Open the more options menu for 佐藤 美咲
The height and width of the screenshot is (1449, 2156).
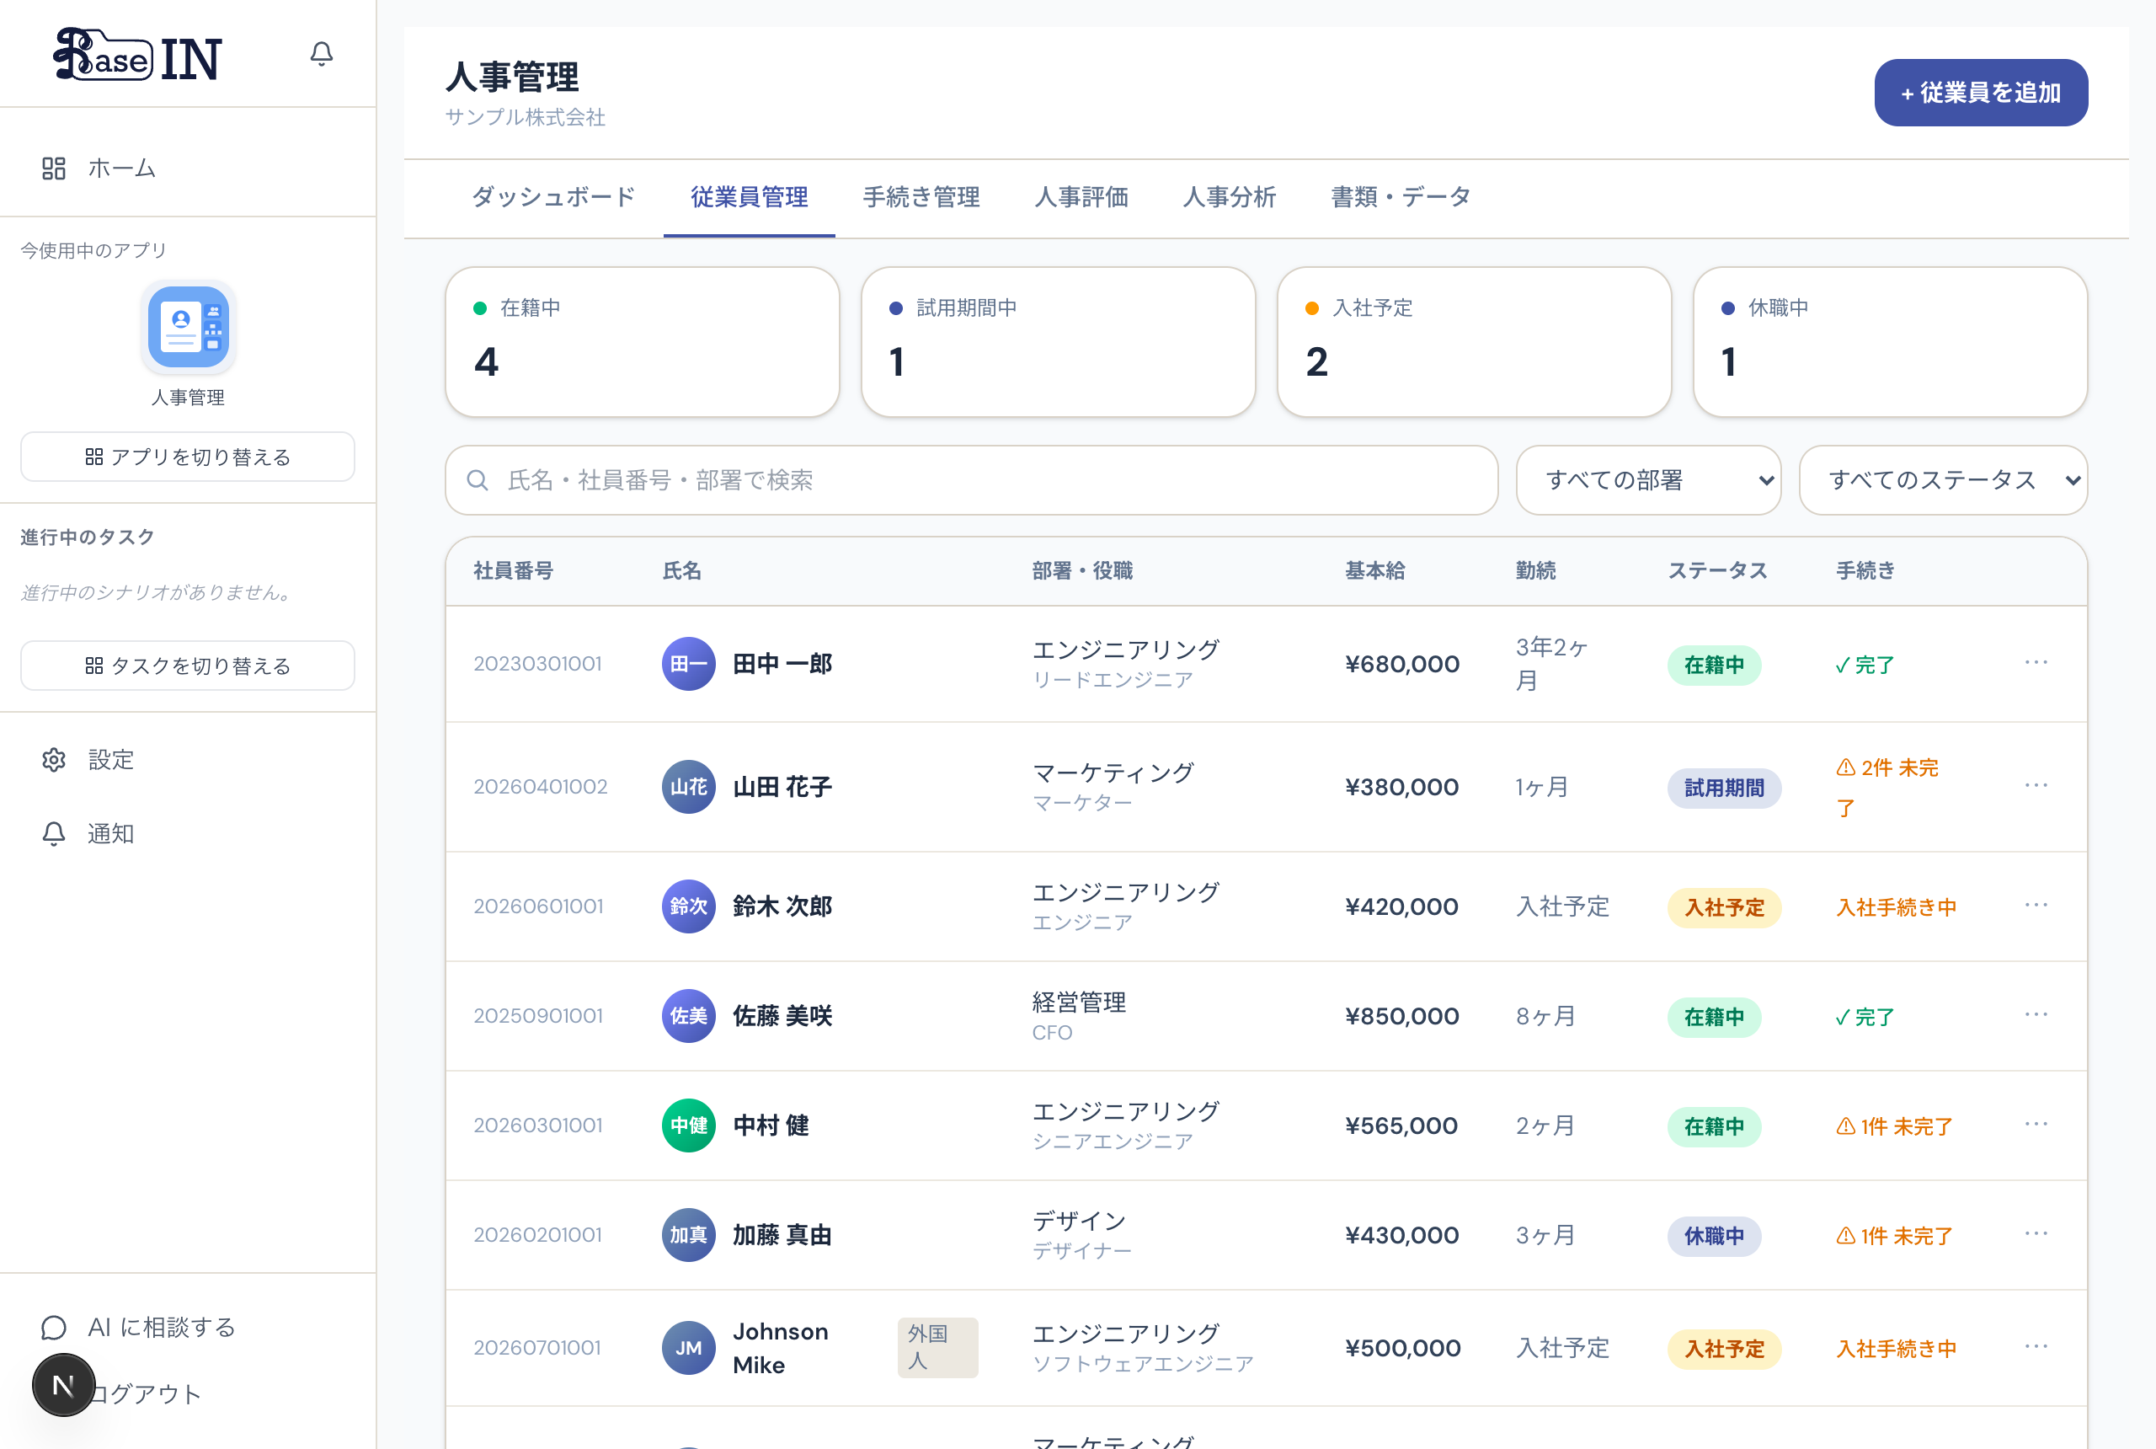coord(2035,1014)
